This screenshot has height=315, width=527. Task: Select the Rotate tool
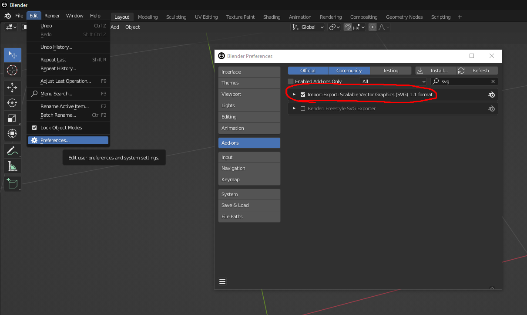point(12,103)
